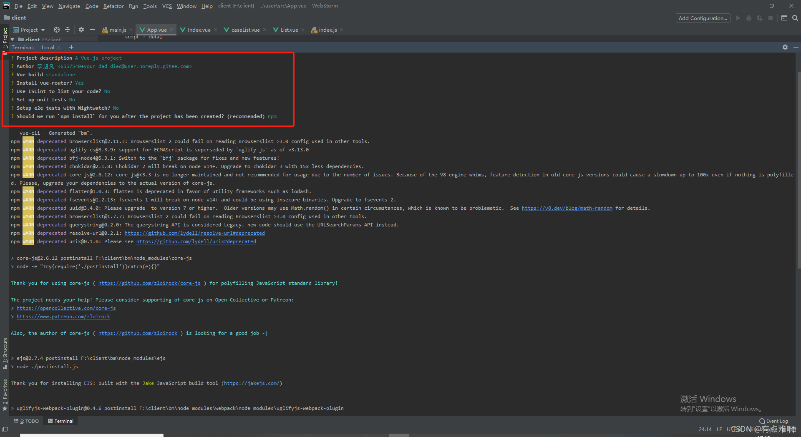The height and width of the screenshot is (437, 801).
Task: Close the Local terminal session
Action: coord(59,48)
